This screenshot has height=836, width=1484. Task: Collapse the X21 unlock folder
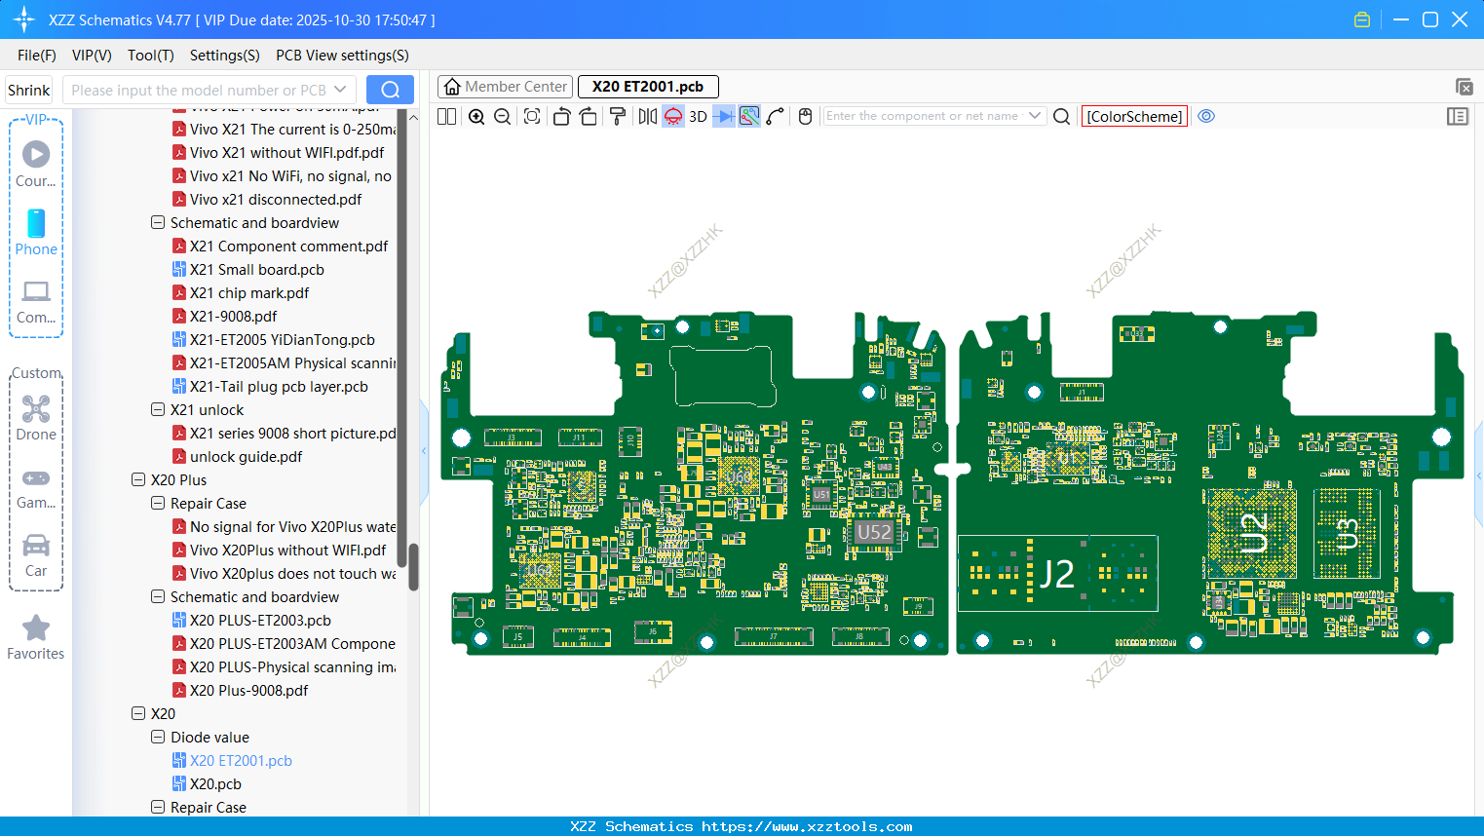tap(158, 409)
